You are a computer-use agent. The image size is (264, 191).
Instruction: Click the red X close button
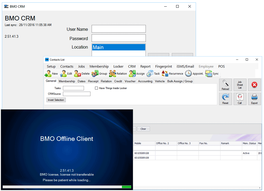tap(254, 85)
